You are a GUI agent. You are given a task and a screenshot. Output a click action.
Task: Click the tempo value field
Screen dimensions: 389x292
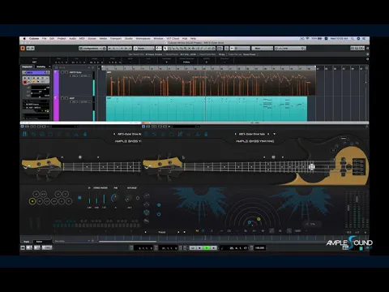(259, 247)
